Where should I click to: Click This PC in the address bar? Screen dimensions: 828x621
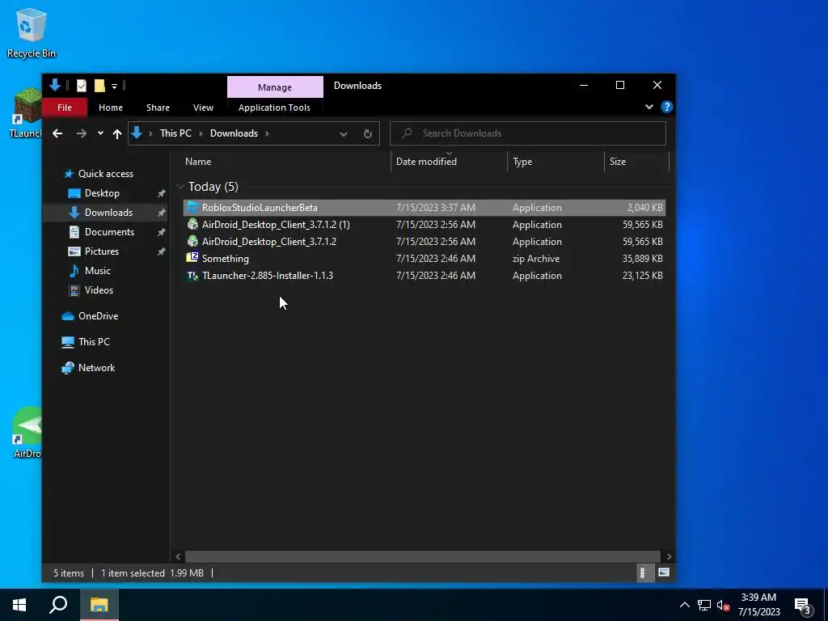tap(175, 133)
